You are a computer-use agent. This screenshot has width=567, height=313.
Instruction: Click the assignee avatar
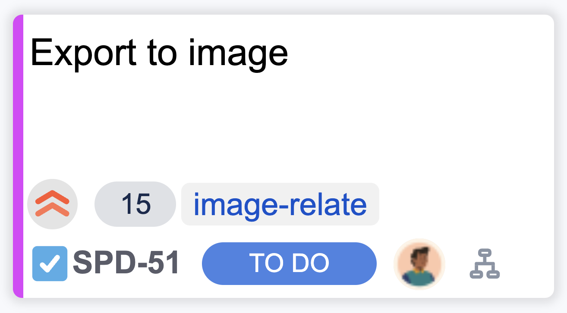click(x=419, y=263)
